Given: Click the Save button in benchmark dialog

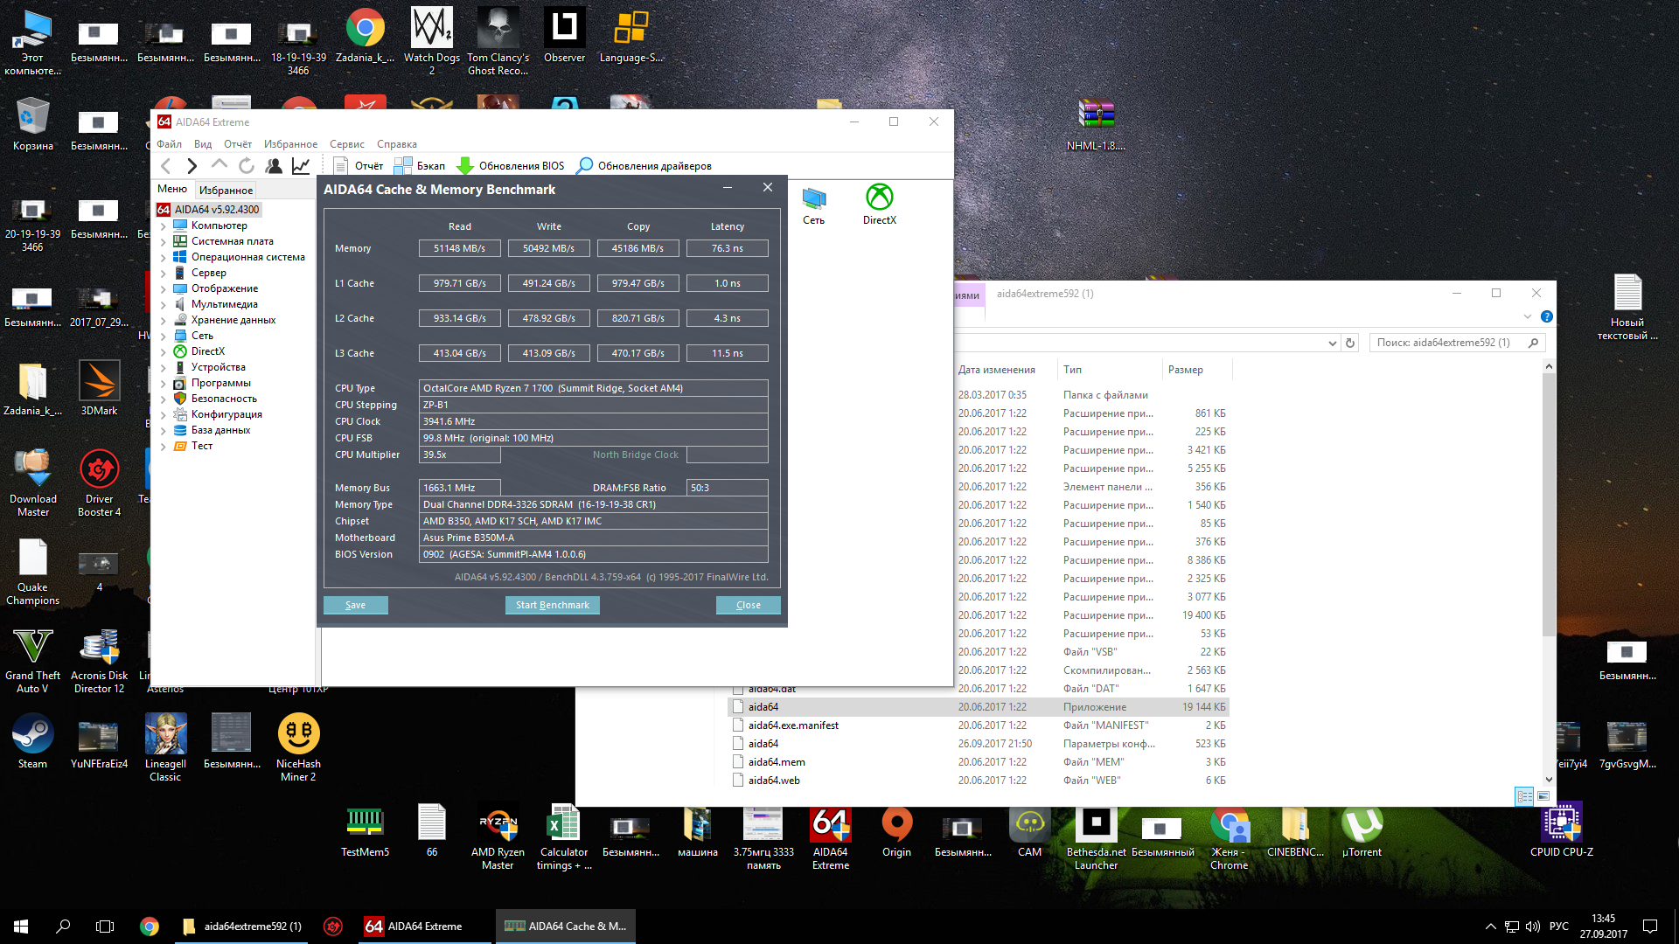Looking at the screenshot, I should (x=355, y=605).
